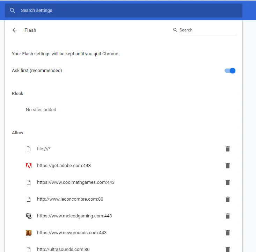Click the McLeodGaming site favicon
Image resolution: width=256 pixels, height=252 pixels.
pyautogui.click(x=29, y=216)
